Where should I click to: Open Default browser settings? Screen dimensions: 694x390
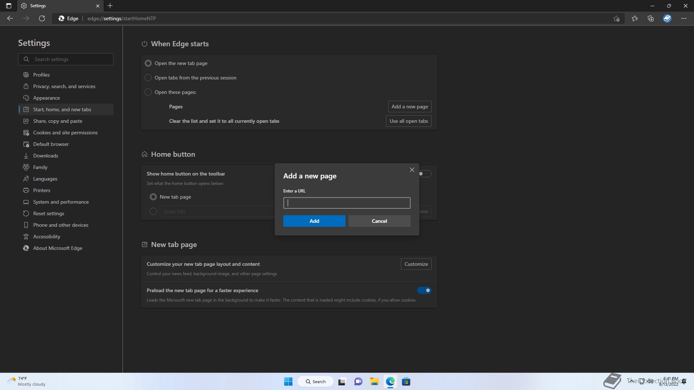coord(66,144)
